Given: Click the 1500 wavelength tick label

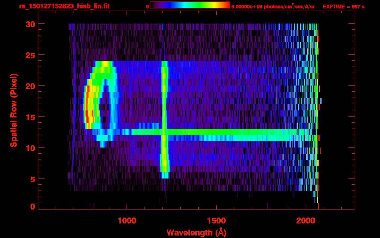Looking at the screenshot, I should point(216,221).
